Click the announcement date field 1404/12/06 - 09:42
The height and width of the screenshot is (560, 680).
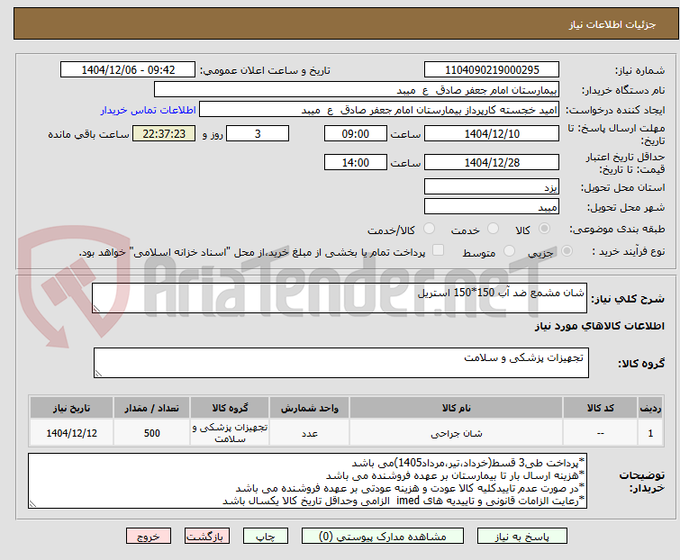128,70
